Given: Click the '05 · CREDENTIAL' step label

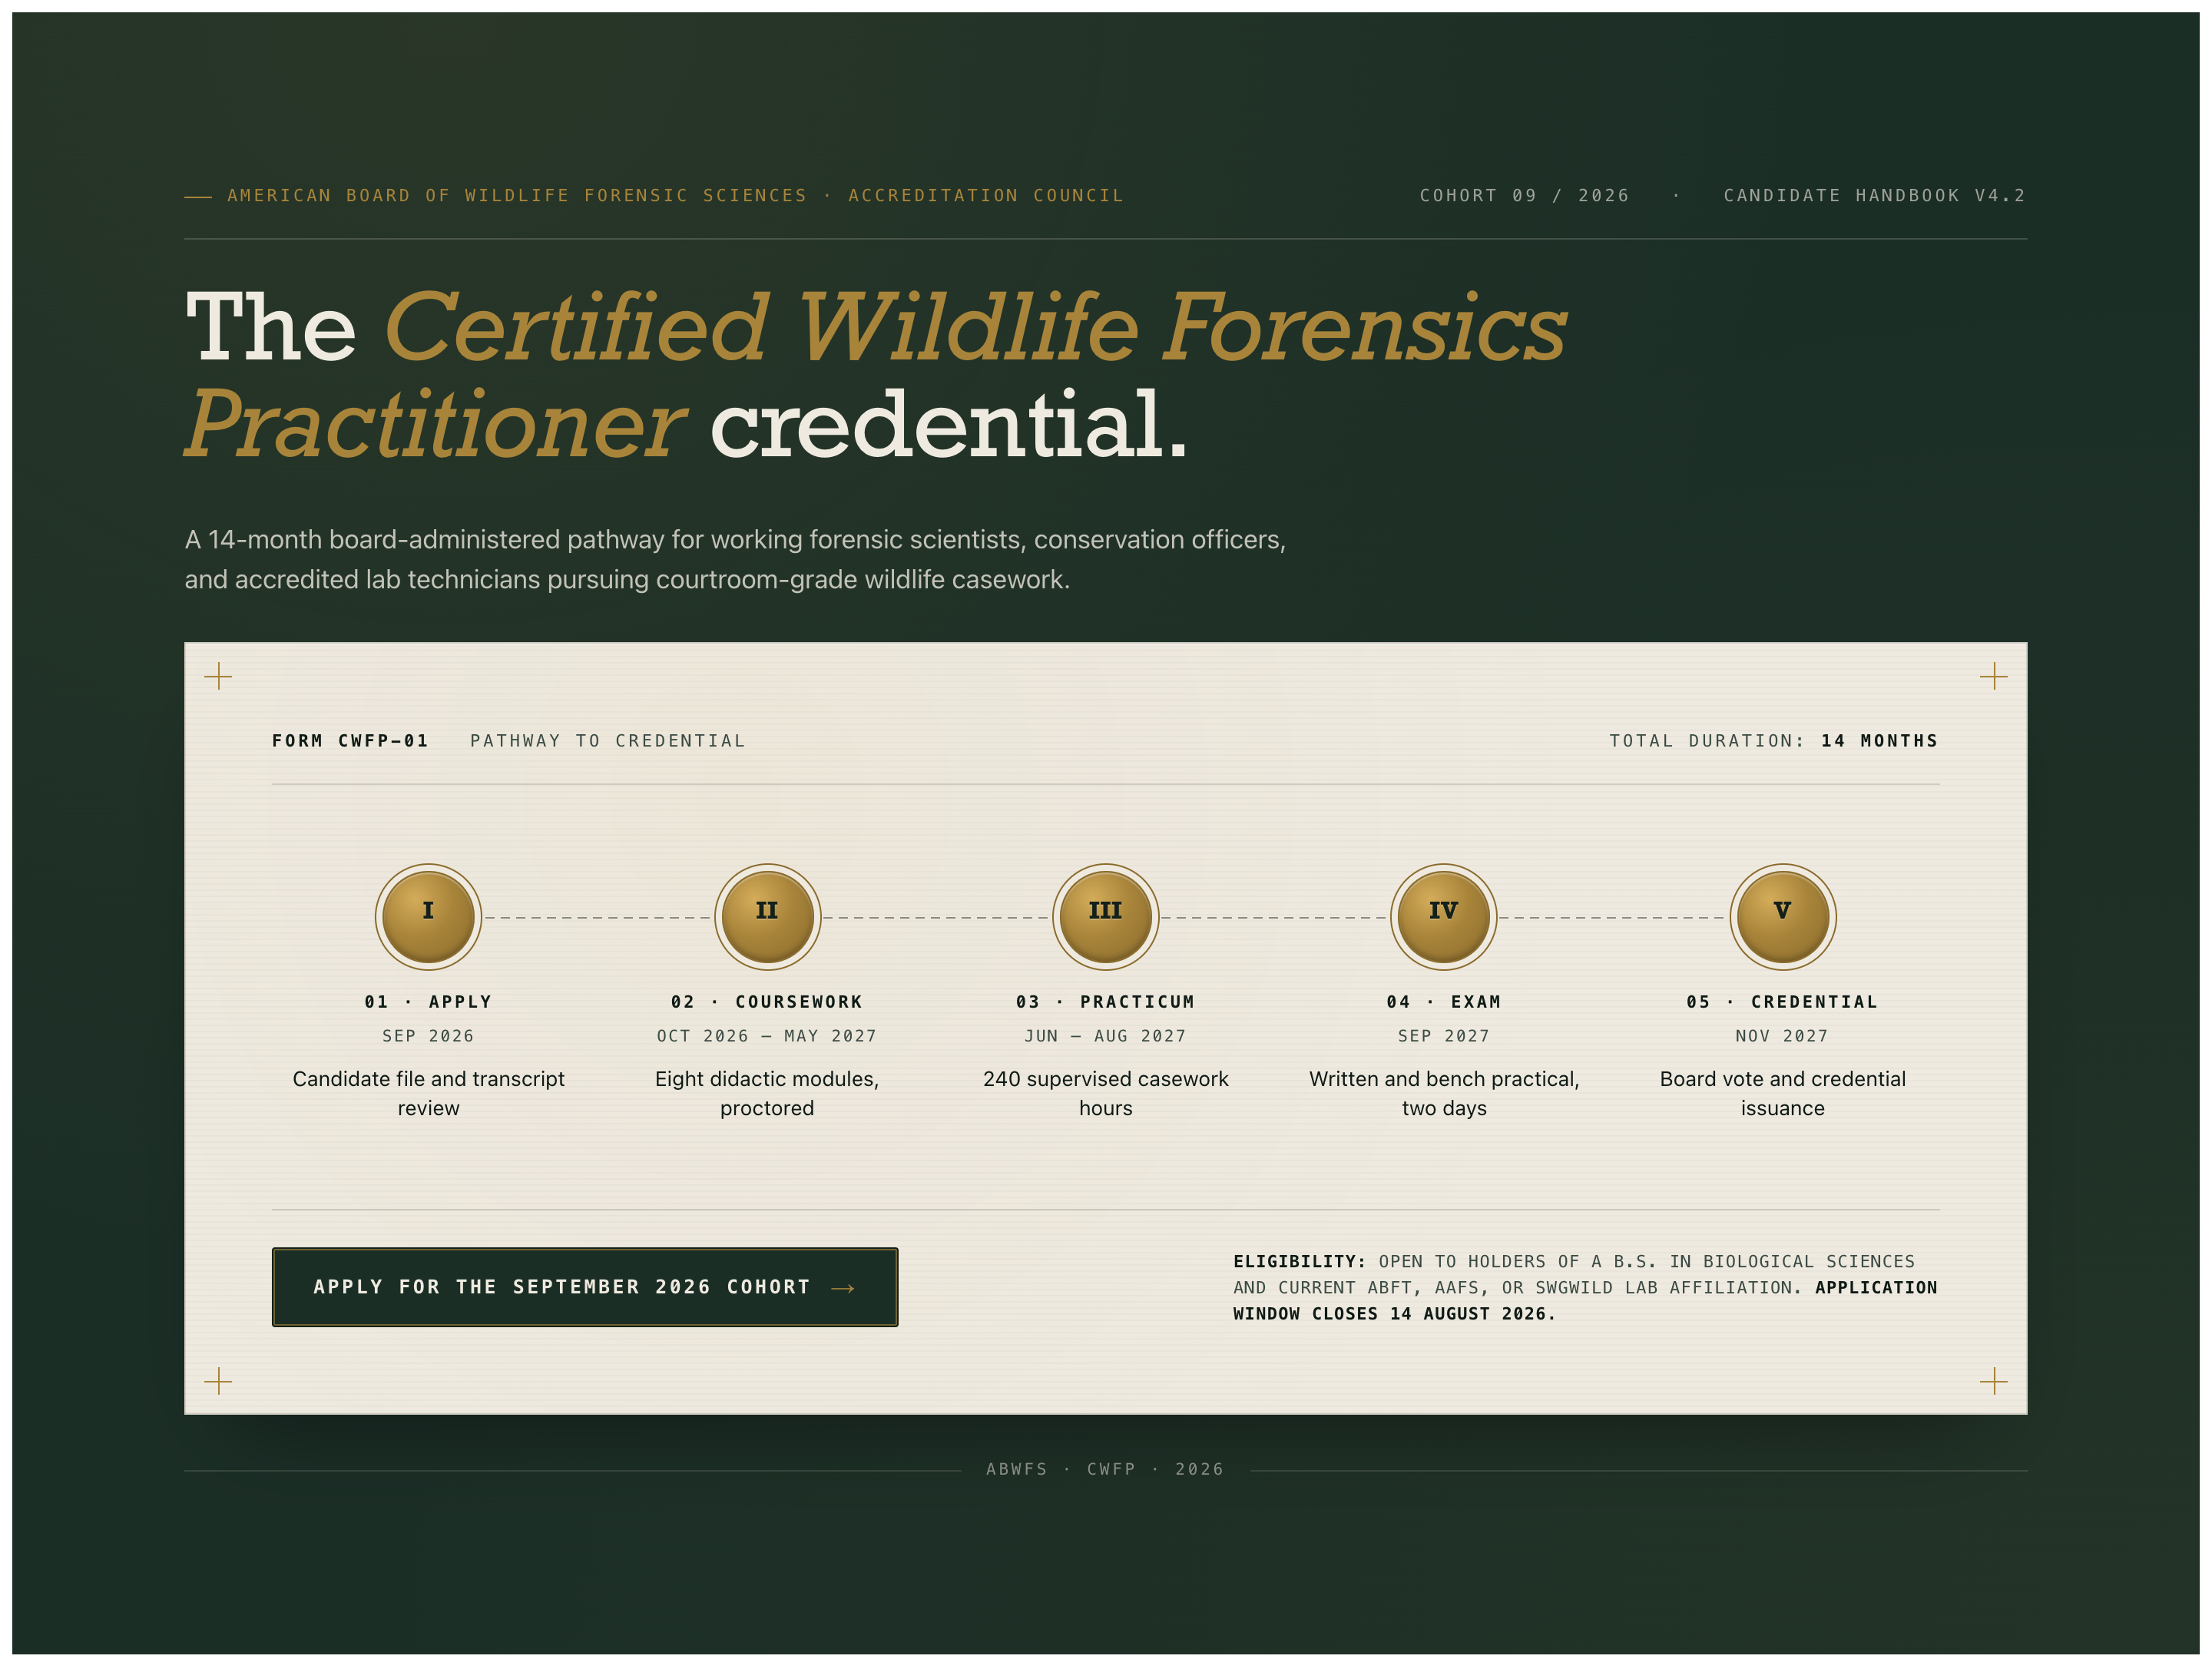Looking at the screenshot, I should [1782, 1002].
